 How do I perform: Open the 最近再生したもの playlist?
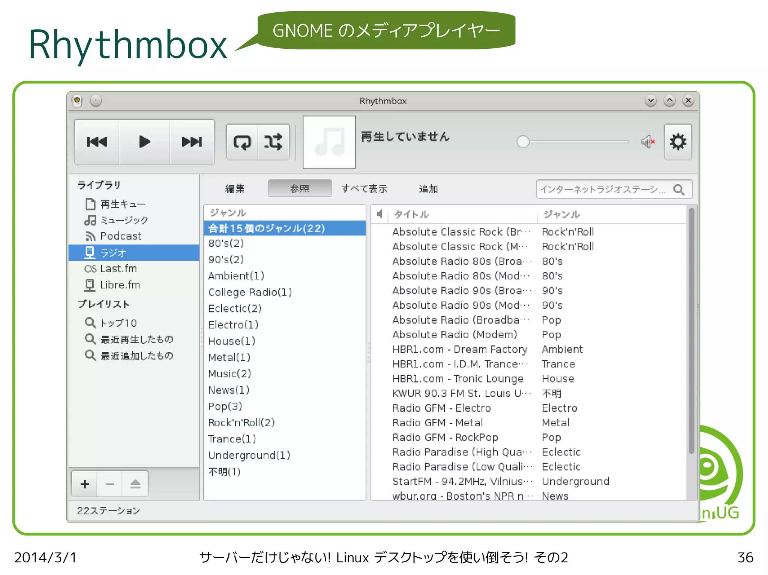pos(134,339)
